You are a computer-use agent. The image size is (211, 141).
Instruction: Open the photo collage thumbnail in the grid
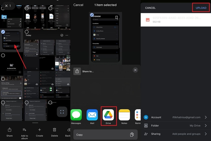63,63
